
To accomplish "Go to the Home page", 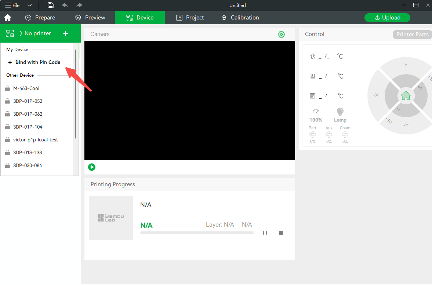I will [x=8, y=18].
